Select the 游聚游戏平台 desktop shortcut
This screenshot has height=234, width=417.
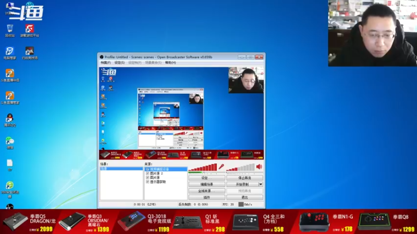tap(30, 31)
